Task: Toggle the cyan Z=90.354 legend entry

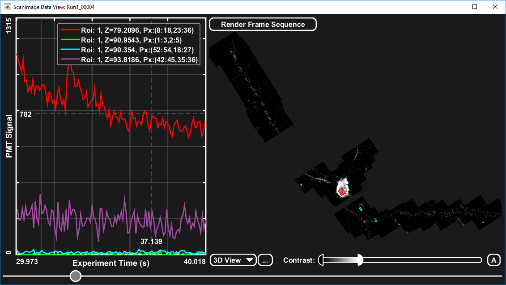Action: [x=130, y=50]
